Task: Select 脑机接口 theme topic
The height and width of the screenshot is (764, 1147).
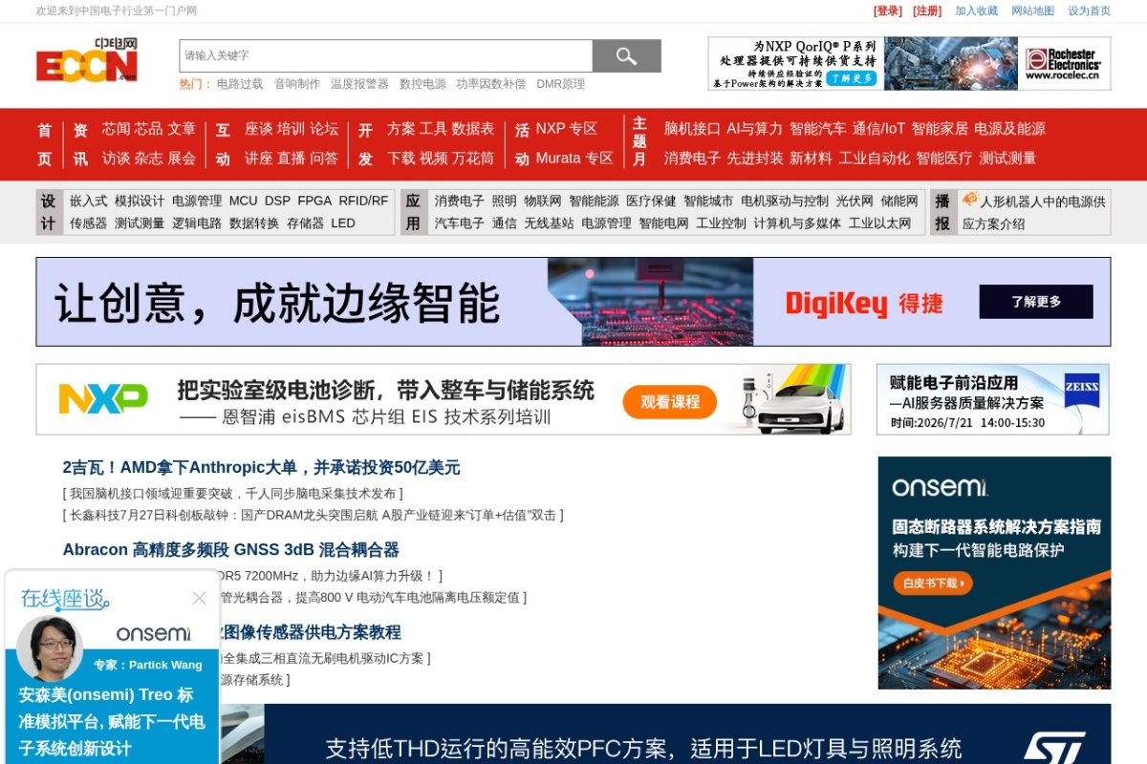Action: pos(692,129)
